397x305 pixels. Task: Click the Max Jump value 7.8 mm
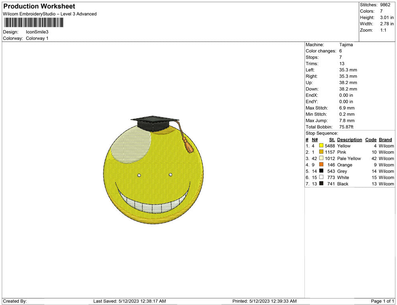pos(347,120)
